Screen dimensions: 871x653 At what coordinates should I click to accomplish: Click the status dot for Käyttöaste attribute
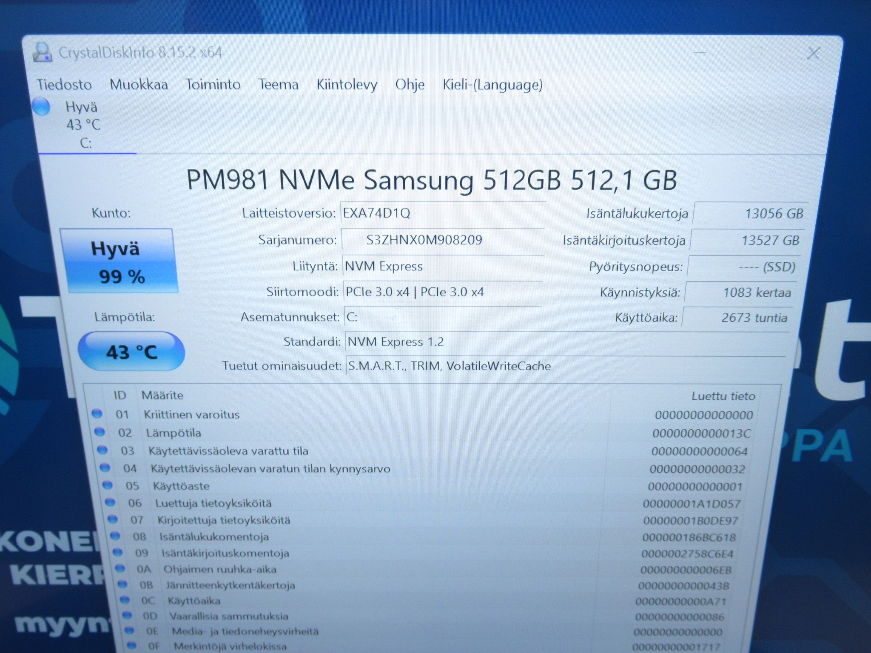tap(108, 485)
